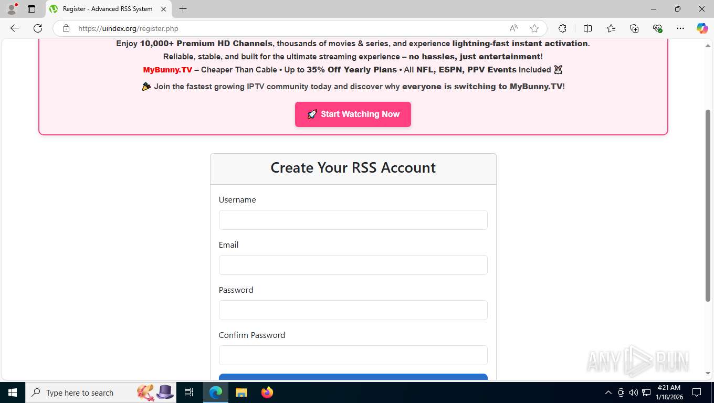Open the Extensions puzzle icon

coord(562,28)
